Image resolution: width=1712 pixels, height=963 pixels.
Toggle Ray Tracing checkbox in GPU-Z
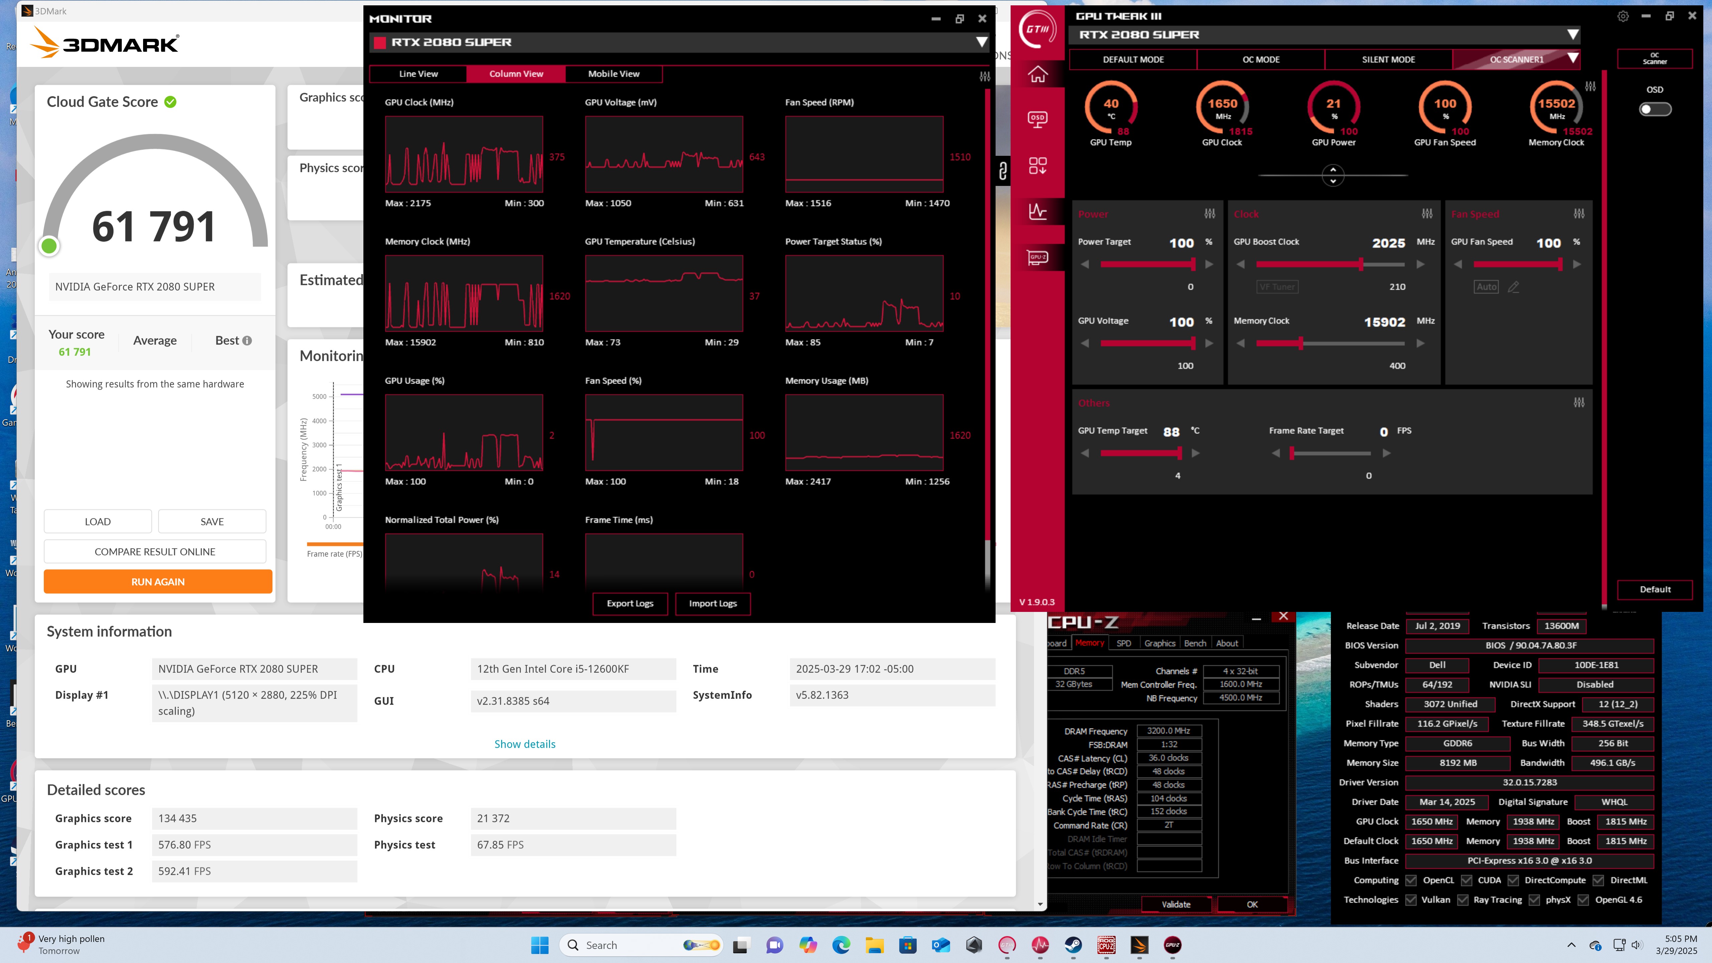(x=1462, y=900)
